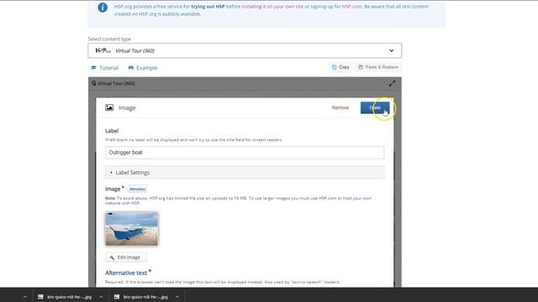Click the first kris-guico jpg download file icon
Screen dimensions: 538x302
click(40, 297)
